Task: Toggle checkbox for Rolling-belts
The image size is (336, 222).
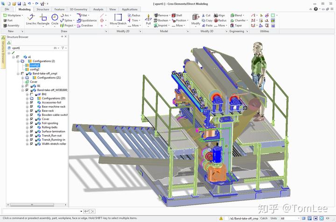Action: tap(32, 127)
